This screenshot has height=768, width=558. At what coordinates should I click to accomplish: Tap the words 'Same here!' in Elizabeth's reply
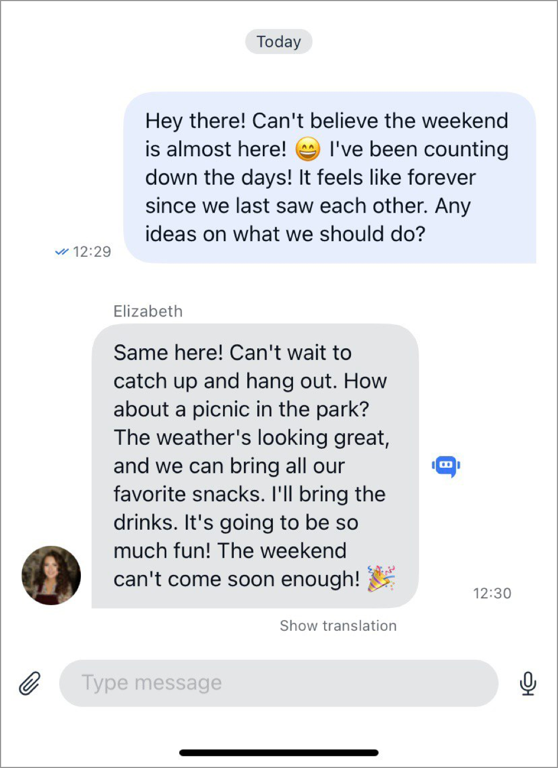click(168, 353)
